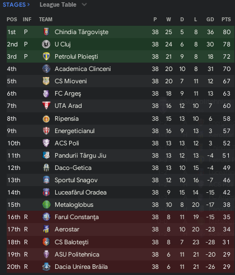Select the League Table view label

click(x=58, y=4)
